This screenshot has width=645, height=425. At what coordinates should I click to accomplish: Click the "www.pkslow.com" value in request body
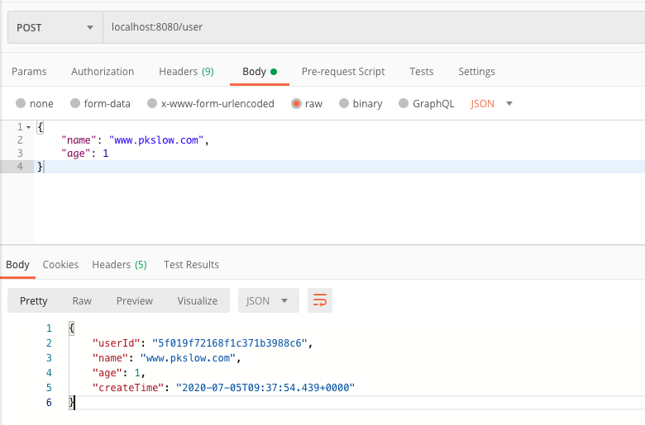156,140
